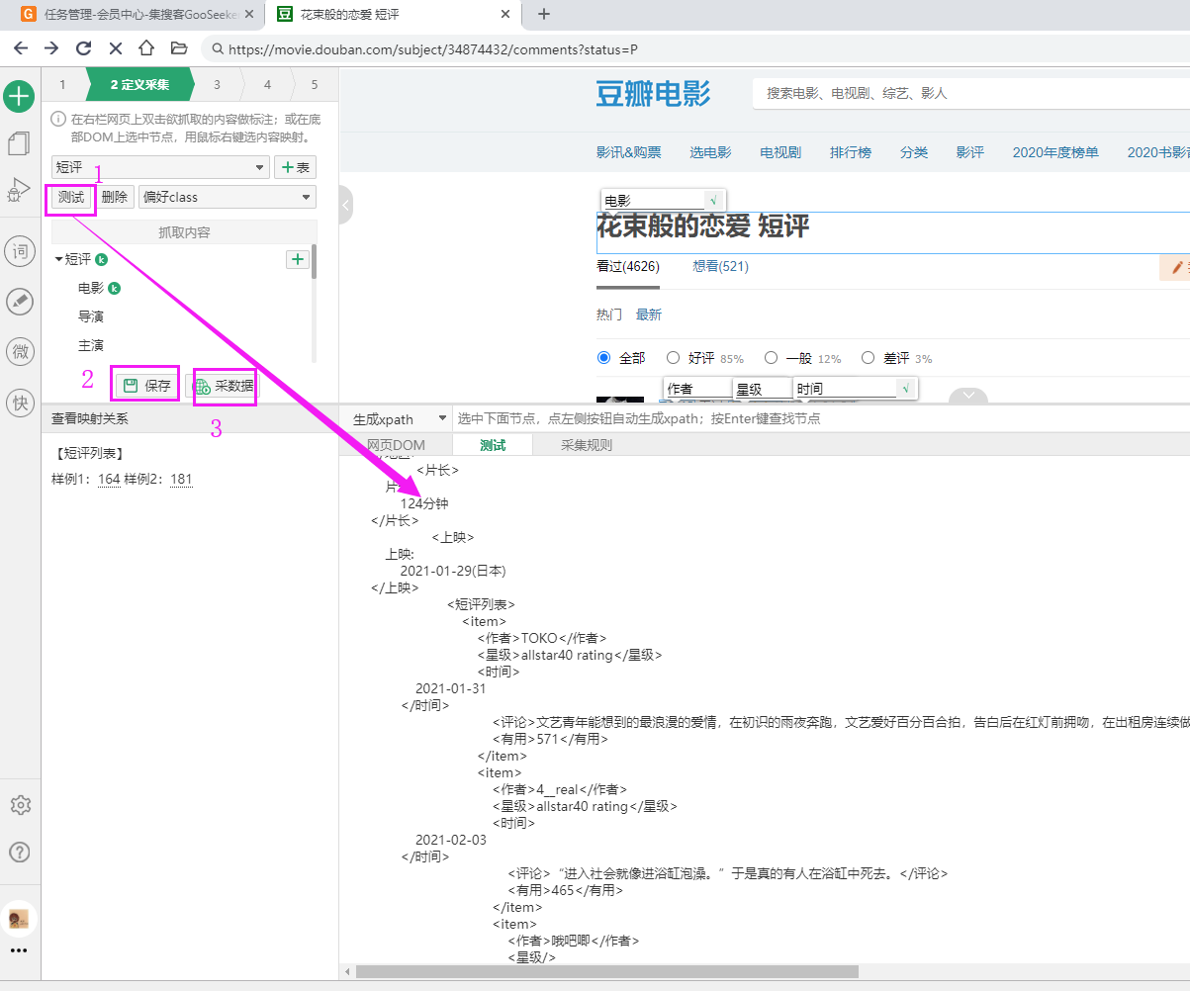
Task: Click the 采数据 collect data button
Action: click(x=225, y=386)
